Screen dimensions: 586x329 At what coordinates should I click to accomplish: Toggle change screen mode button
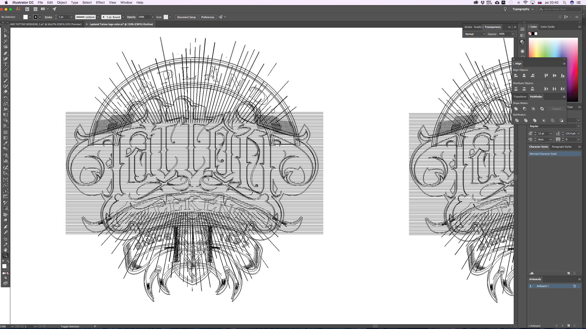(x=5, y=283)
